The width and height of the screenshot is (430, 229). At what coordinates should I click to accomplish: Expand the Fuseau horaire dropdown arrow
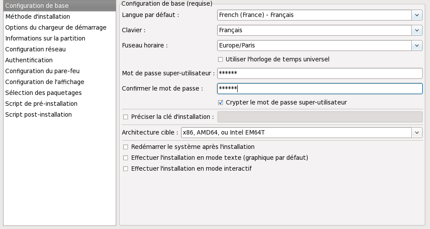417,46
